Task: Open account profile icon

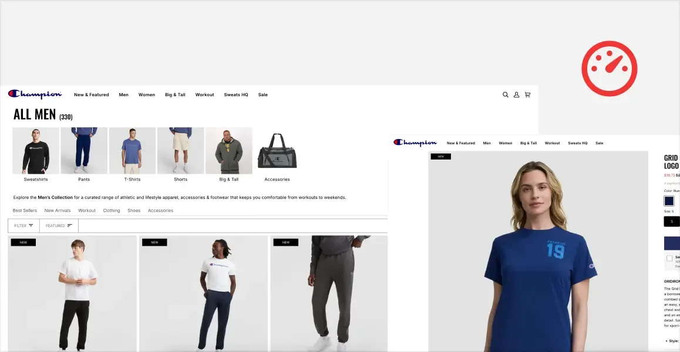Action: (517, 94)
